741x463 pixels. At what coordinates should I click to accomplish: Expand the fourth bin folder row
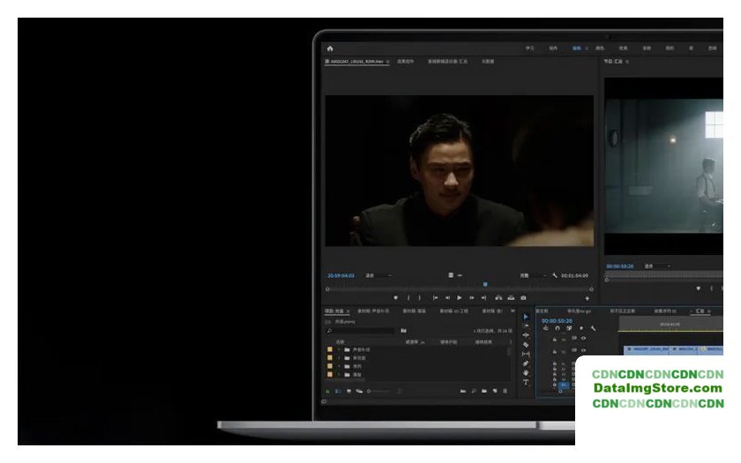click(339, 375)
